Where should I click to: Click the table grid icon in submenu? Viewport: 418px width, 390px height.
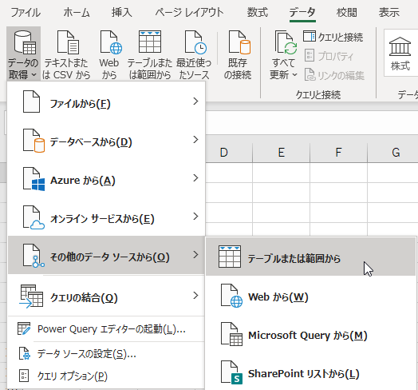230,257
